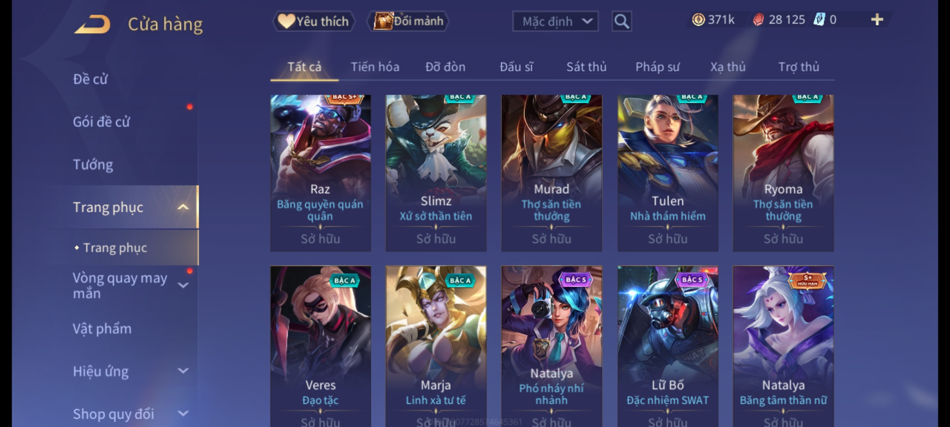Screen dimensions: 950x427
Task: Select Raz Băng quyền quán quân skin
Action: point(320,173)
